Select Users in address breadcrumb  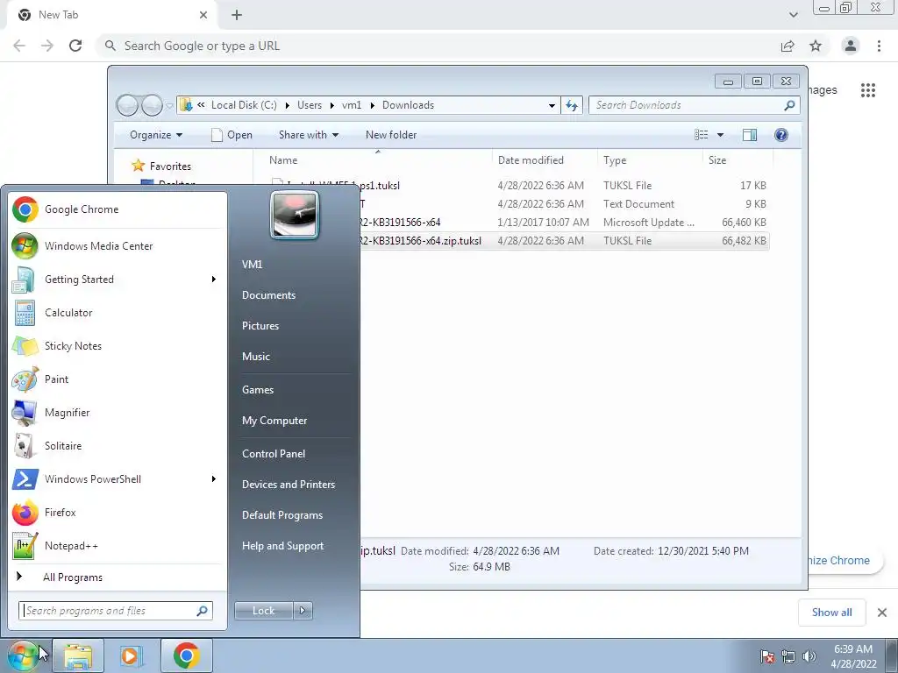pos(310,105)
